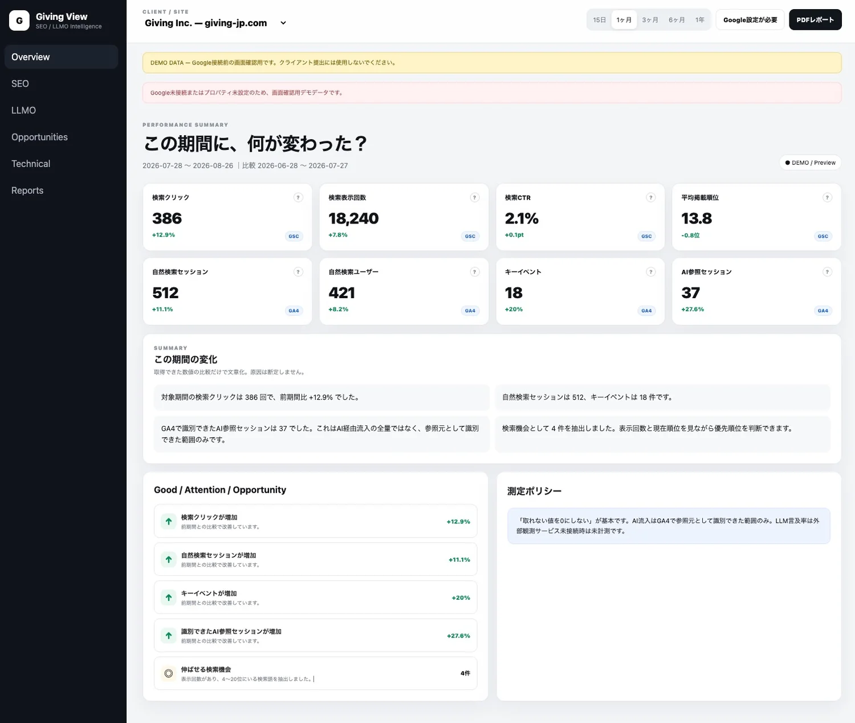Click the 13.8 average position value
855x723 pixels.
click(x=697, y=218)
